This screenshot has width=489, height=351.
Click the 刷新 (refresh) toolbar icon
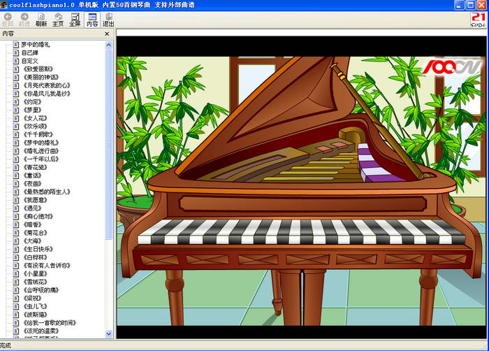[x=41, y=17]
